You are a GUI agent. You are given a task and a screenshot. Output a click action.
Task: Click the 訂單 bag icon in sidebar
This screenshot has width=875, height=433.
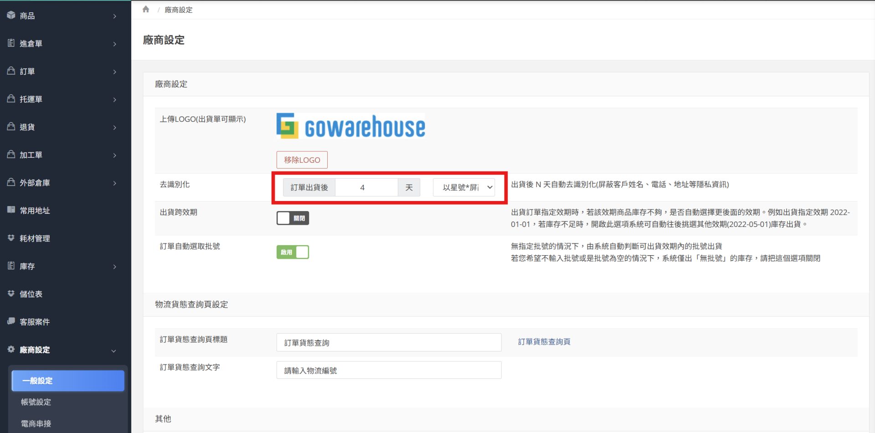coord(11,71)
